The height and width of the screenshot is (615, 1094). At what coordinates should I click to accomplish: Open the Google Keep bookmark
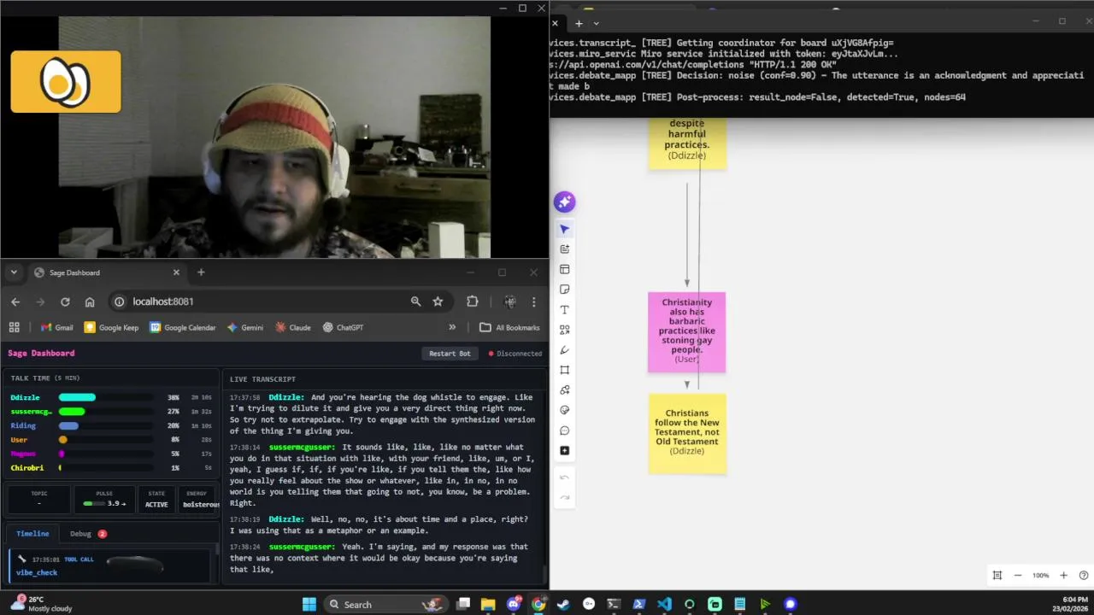[x=111, y=327]
